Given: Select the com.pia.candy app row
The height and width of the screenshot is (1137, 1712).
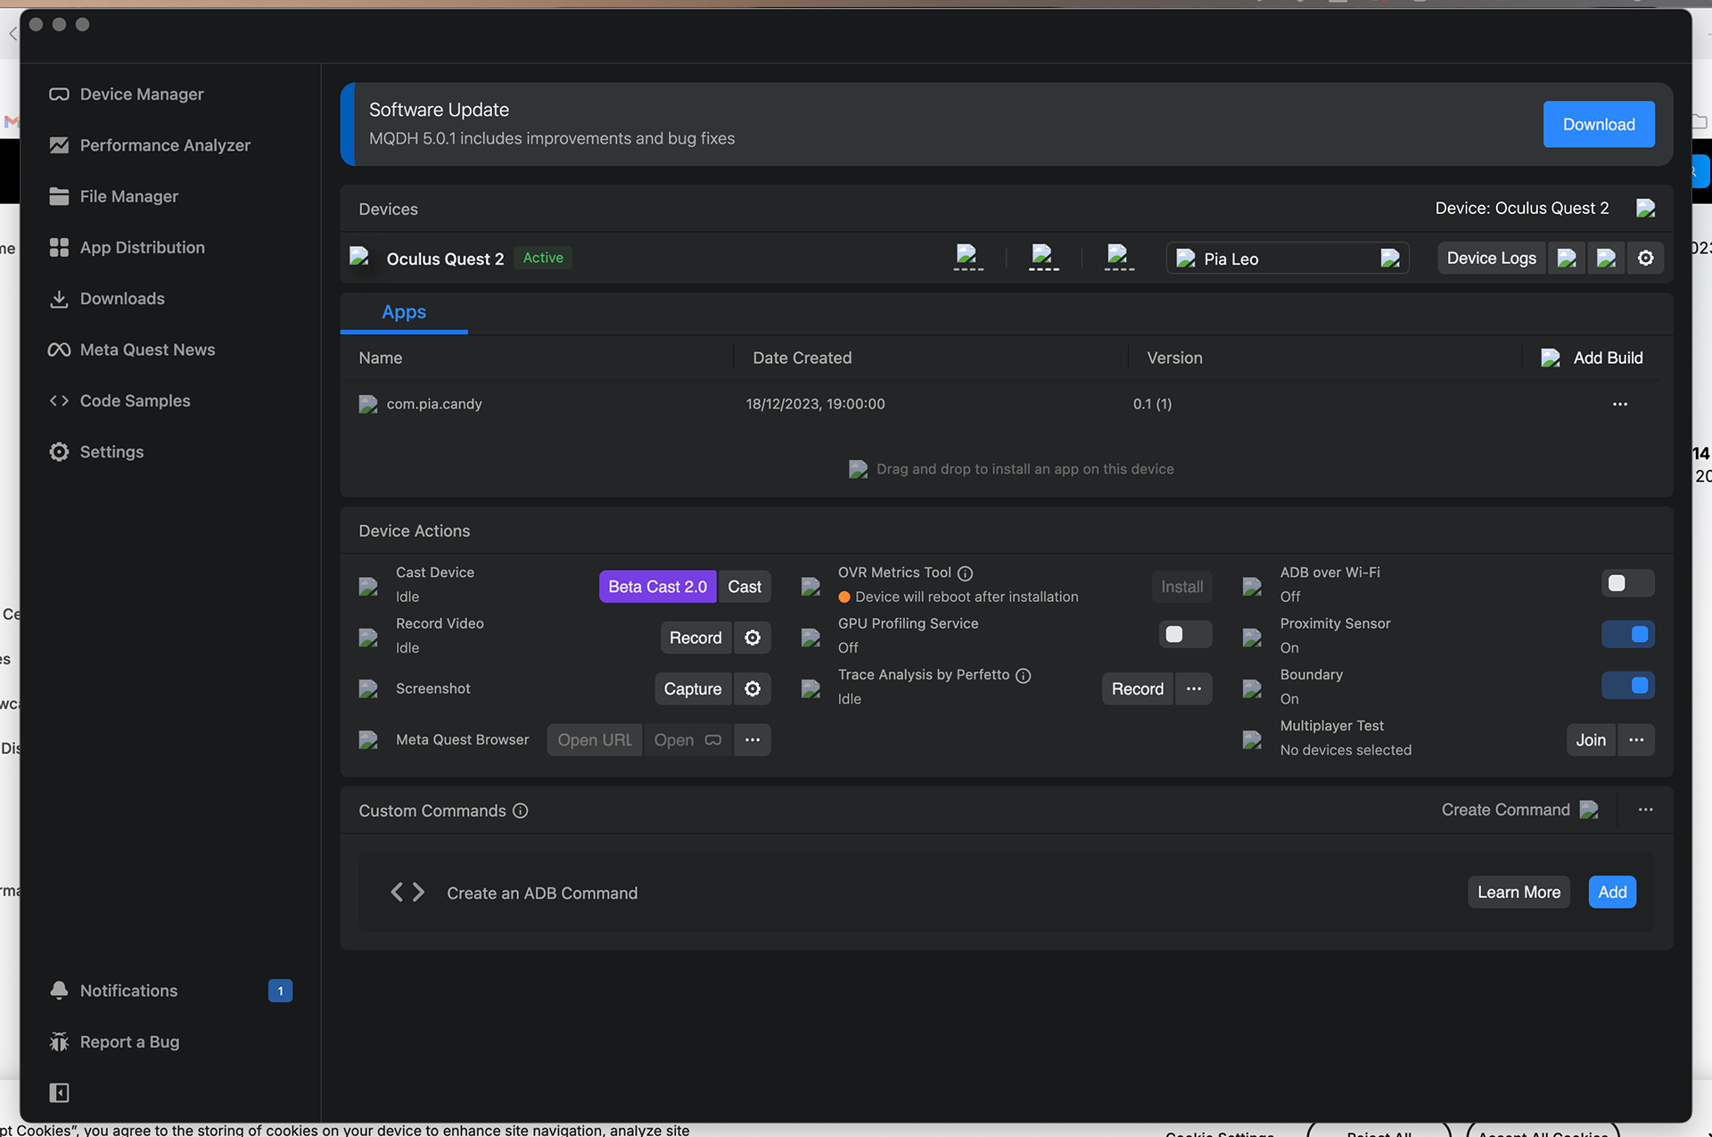Looking at the screenshot, I should click(x=1006, y=404).
